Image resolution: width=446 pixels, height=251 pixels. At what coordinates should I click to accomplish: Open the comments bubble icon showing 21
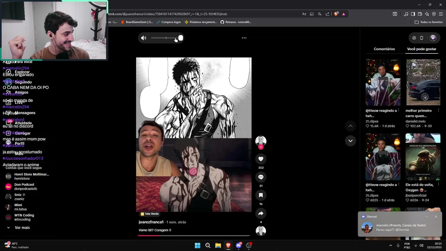point(261,177)
